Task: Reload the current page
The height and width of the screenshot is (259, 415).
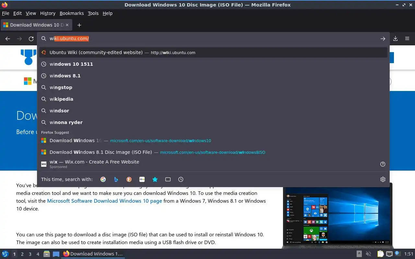Action: click(x=31, y=39)
